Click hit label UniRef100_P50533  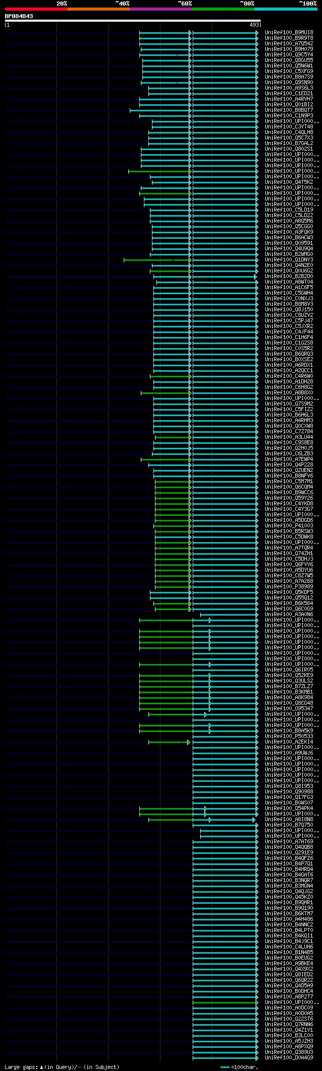tap(289, 736)
